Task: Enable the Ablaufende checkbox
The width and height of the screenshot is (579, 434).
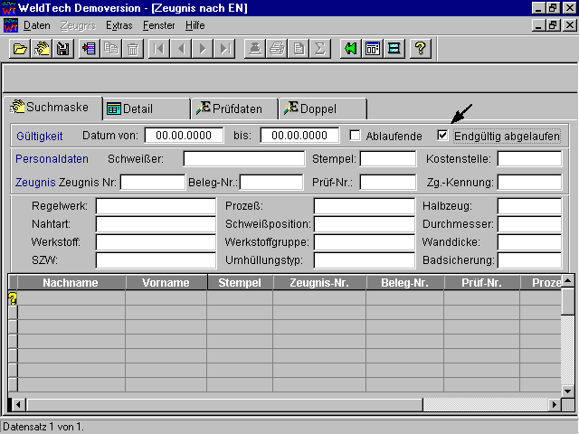Action: tap(356, 136)
